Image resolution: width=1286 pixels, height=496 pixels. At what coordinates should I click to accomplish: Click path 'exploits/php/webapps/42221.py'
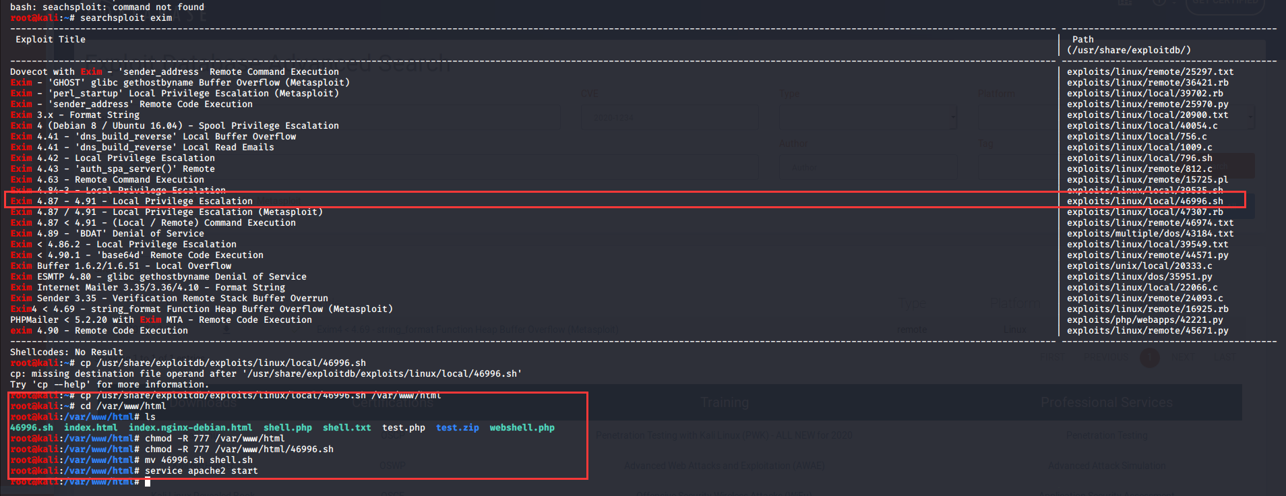coord(1144,320)
